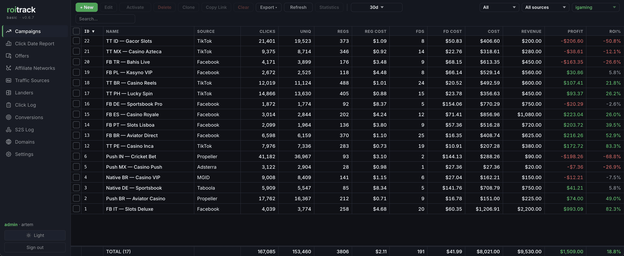Sort by the PROFIT column header
The height and width of the screenshot is (256, 624).
(575, 31)
